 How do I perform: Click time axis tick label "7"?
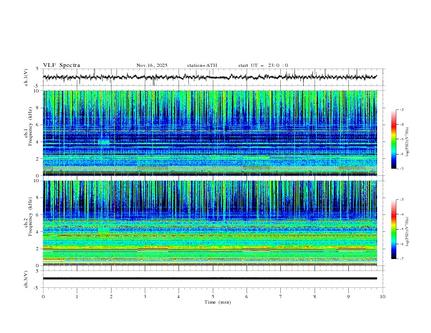point(281,297)
